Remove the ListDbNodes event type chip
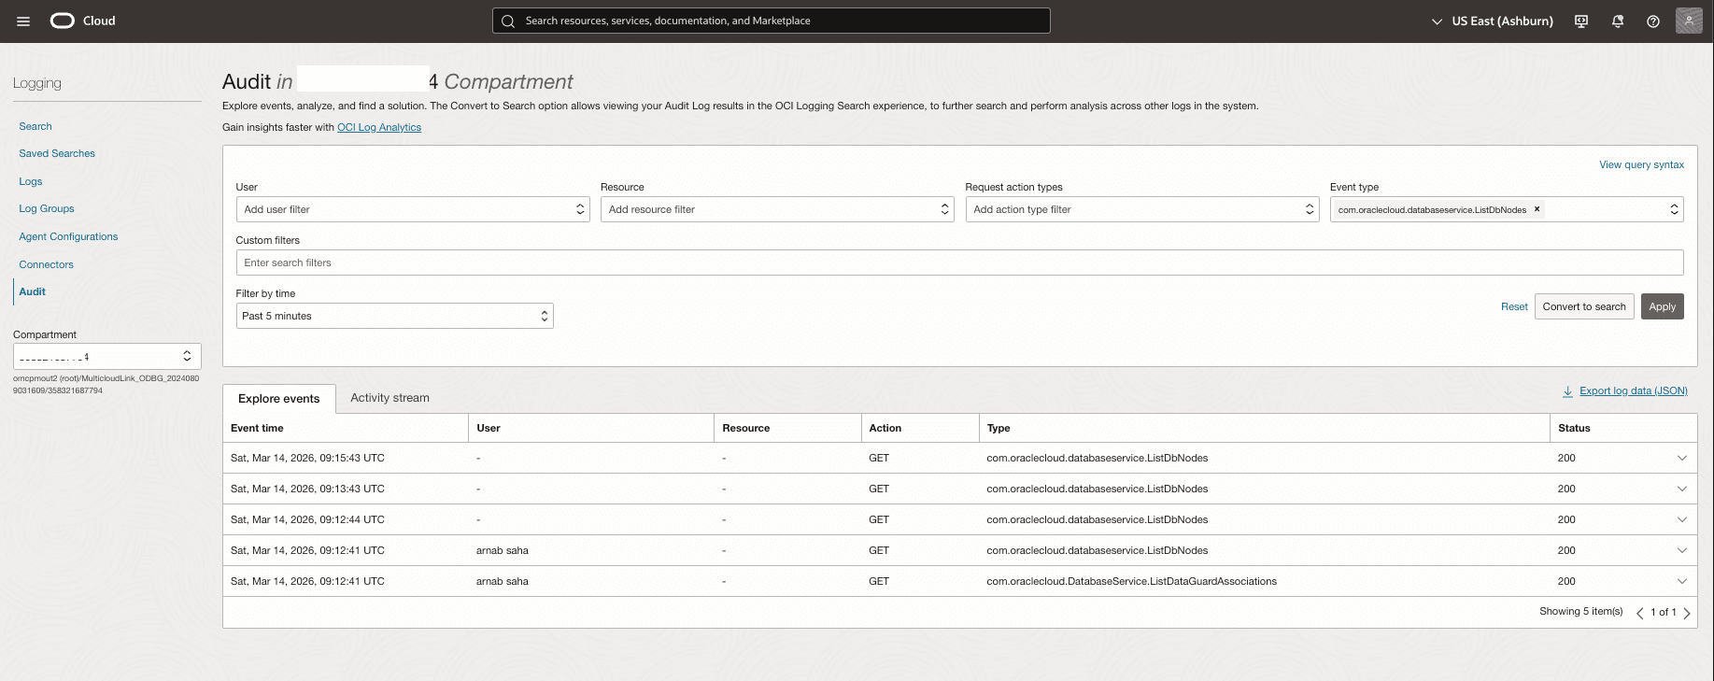 click(1537, 209)
